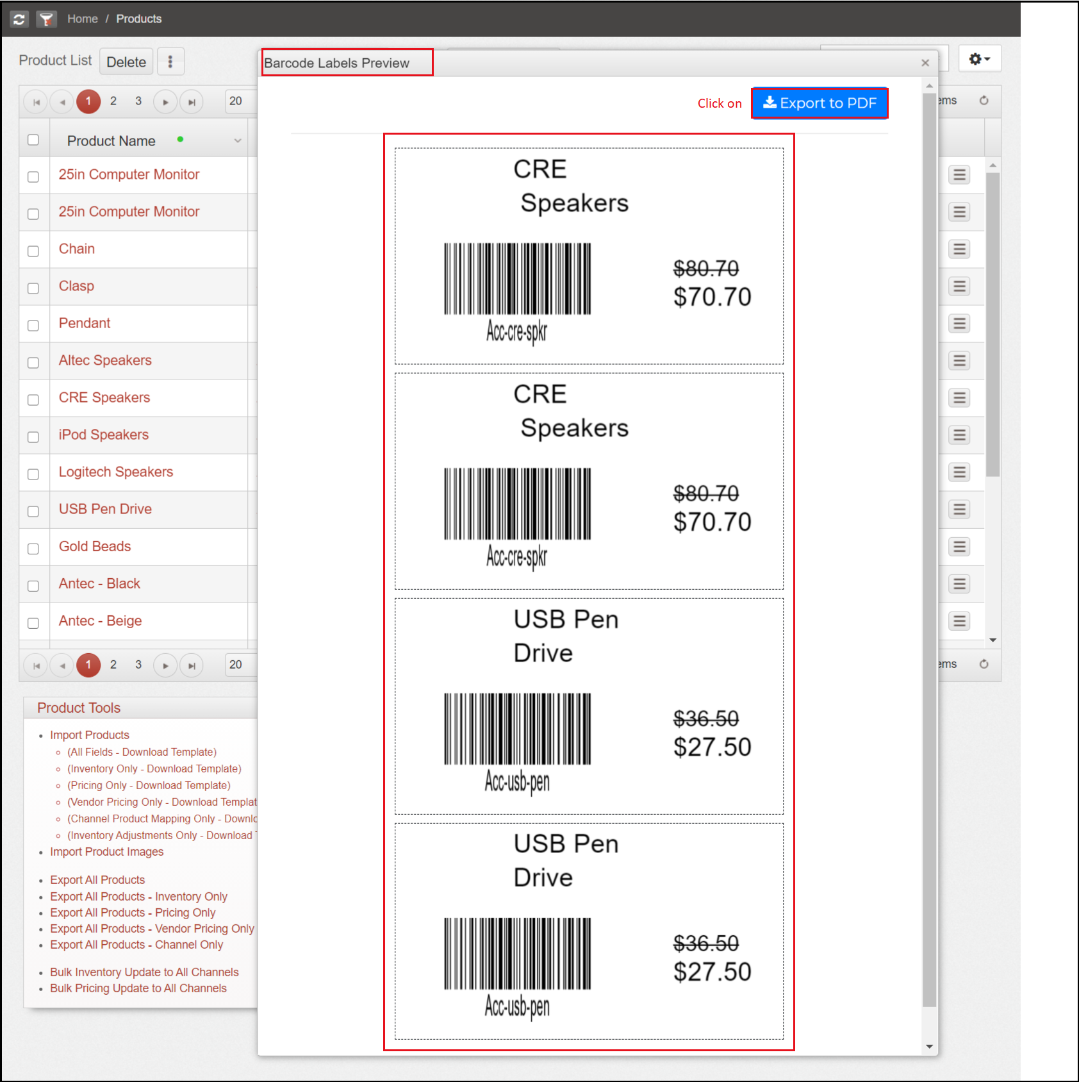Click the top grid refresh icon
Screen dimensions: 1079x1082
click(x=984, y=101)
